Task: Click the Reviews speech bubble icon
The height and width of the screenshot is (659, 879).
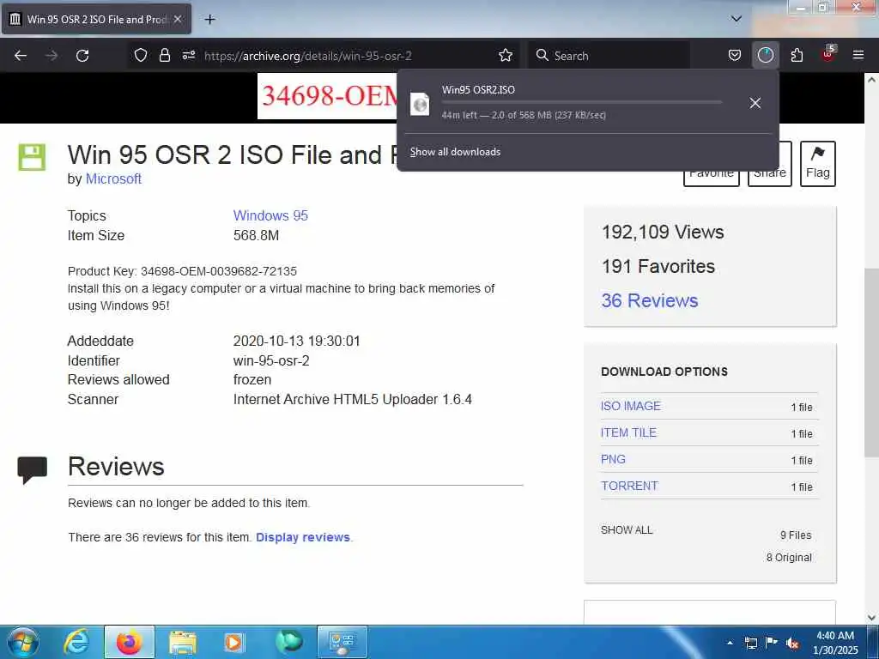Action: (x=32, y=470)
